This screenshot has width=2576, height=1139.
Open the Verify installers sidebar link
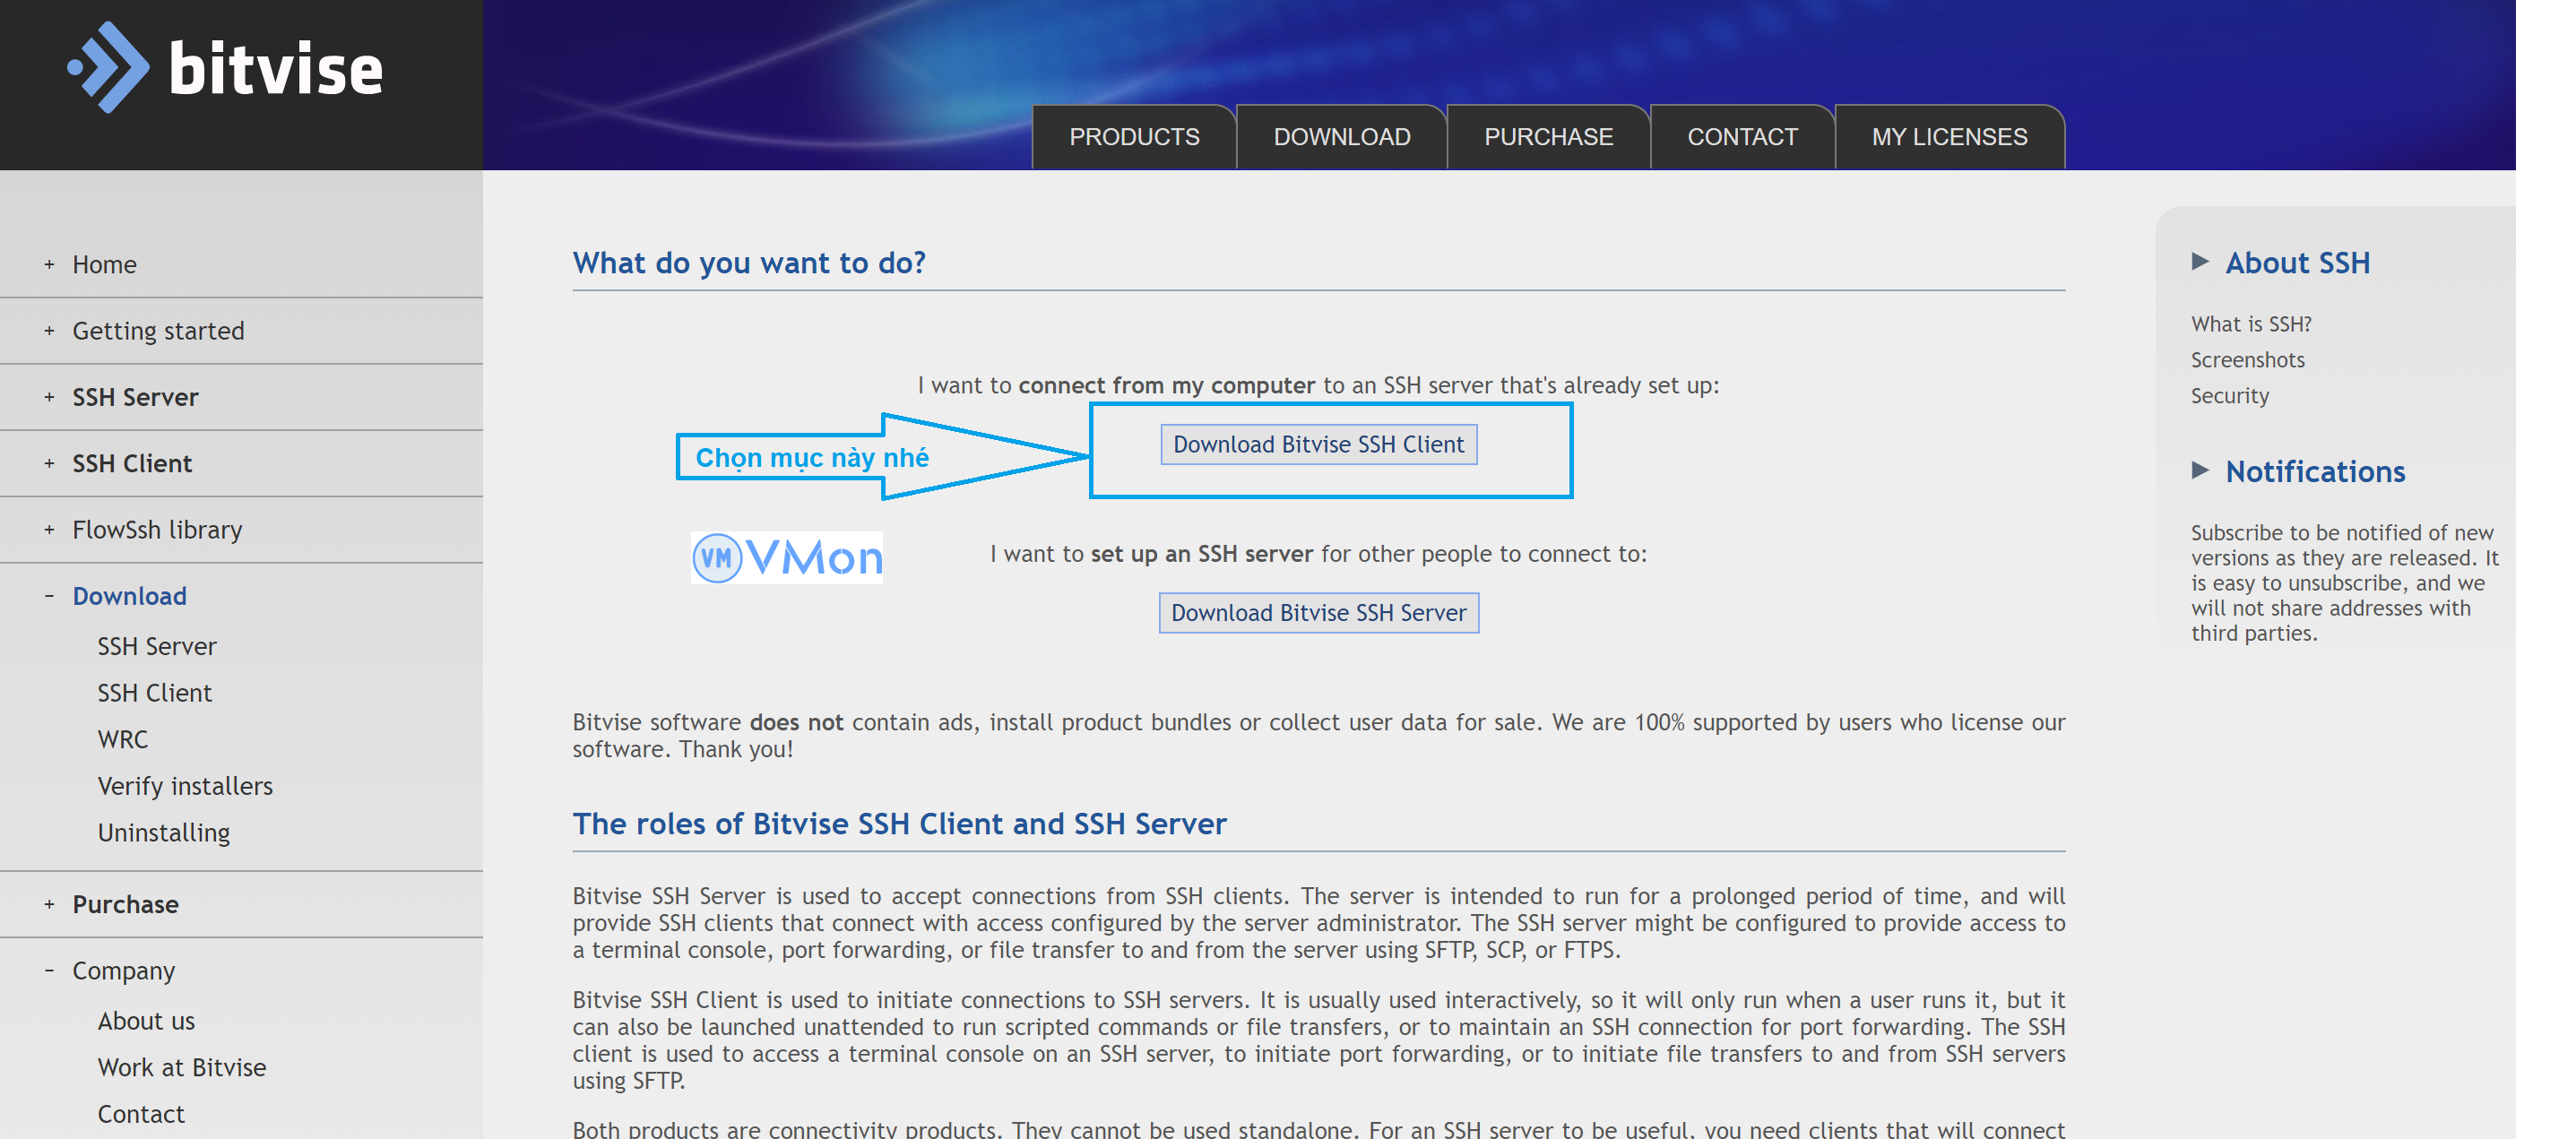185,786
